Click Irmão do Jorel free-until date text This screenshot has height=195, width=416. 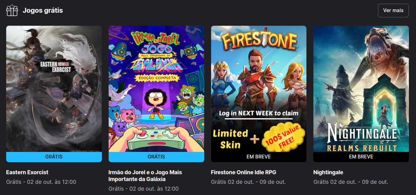coord(144,189)
